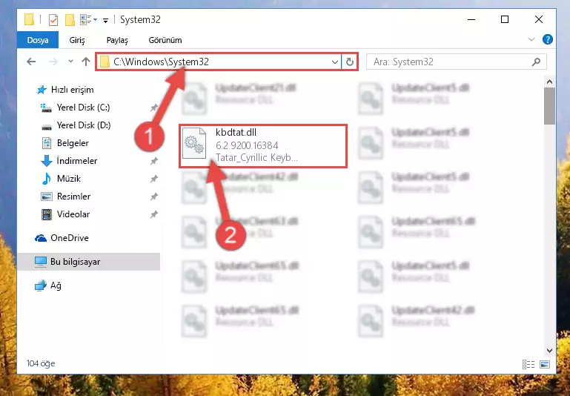Open the Explorer help icon

548,39
